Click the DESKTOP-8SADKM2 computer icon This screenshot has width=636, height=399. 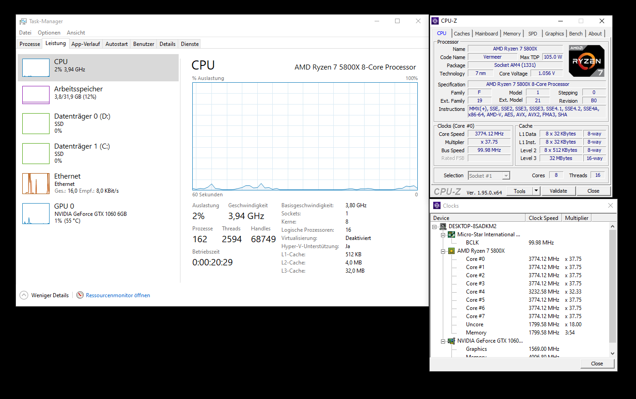(x=443, y=226)
